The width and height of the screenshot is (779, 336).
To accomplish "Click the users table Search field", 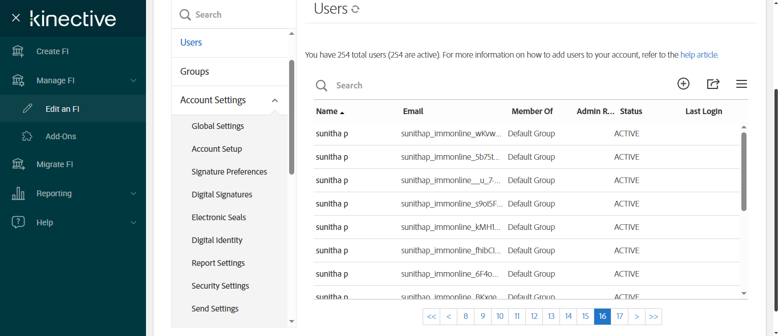I will tap(399, 86).
